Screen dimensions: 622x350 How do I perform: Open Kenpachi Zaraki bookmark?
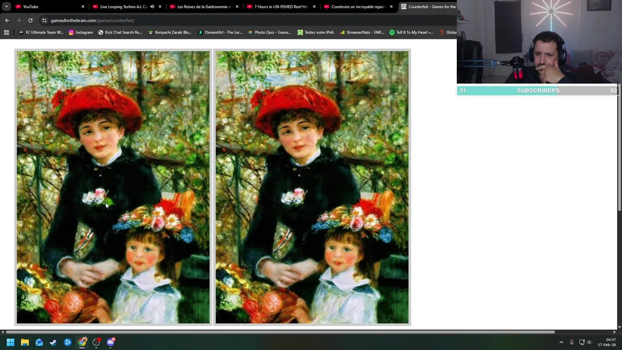(x=169, y=33)
